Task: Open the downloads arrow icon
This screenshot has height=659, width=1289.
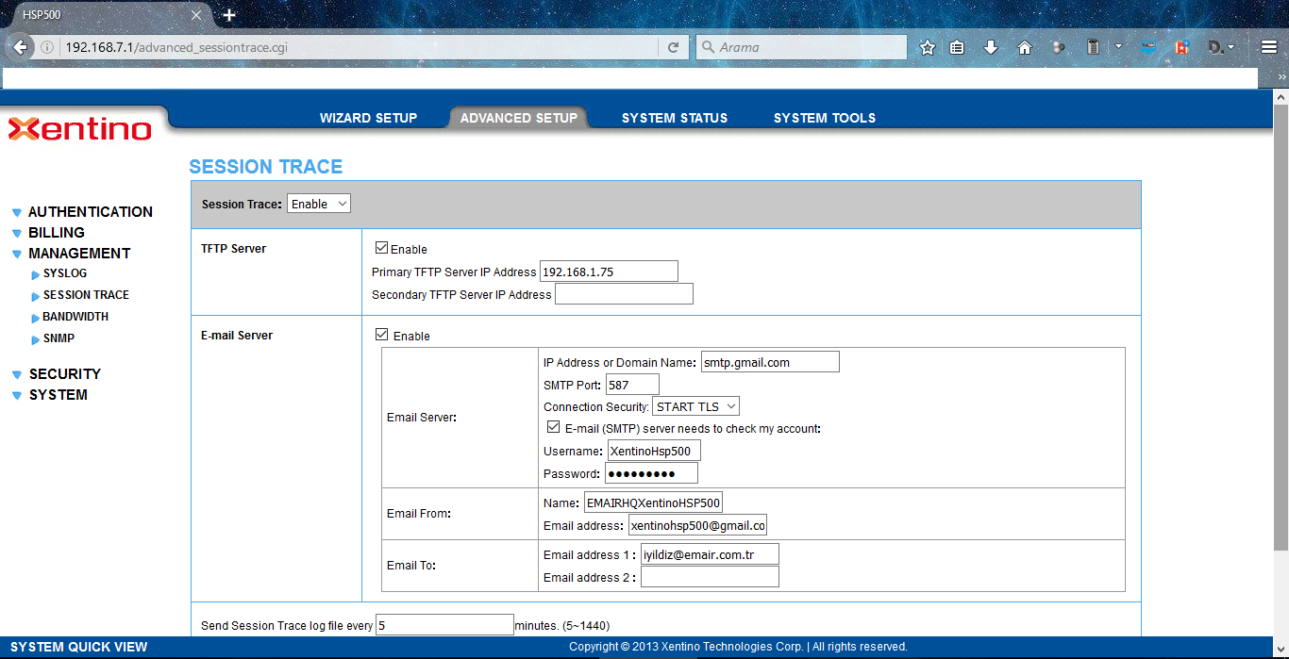Action: [x=991, y=47]
